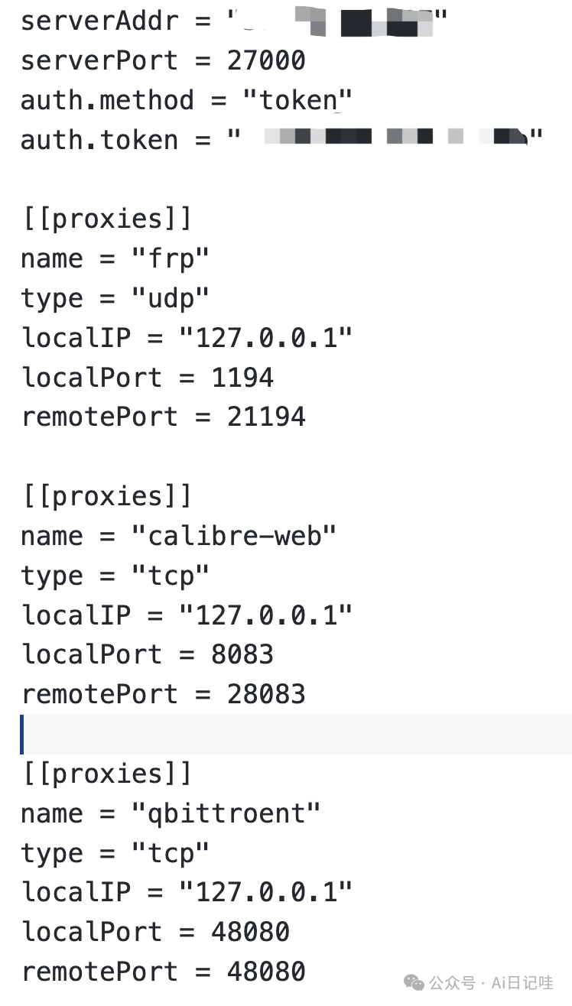Image resolution: width=572 pixels, height=1006 pixels.
Task: Click the type "udp" line
Action: pyautogui.click(x=115, y=298)
